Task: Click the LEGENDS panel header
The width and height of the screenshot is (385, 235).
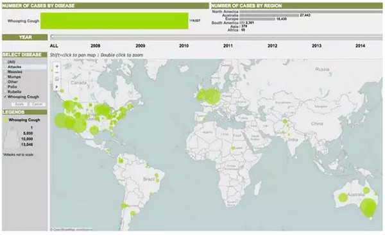Action: [24, 112]
